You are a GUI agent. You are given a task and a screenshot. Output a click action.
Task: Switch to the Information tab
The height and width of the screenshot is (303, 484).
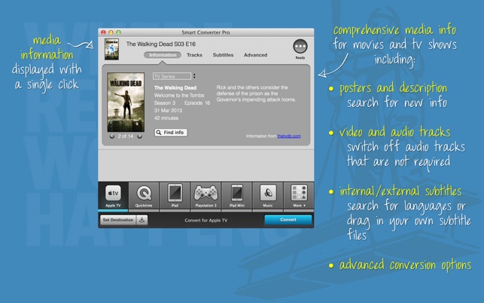(x=163, y=55)
